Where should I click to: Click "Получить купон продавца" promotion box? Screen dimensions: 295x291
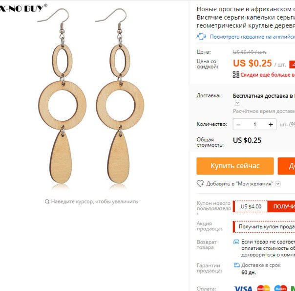click(x=264, y=226)
